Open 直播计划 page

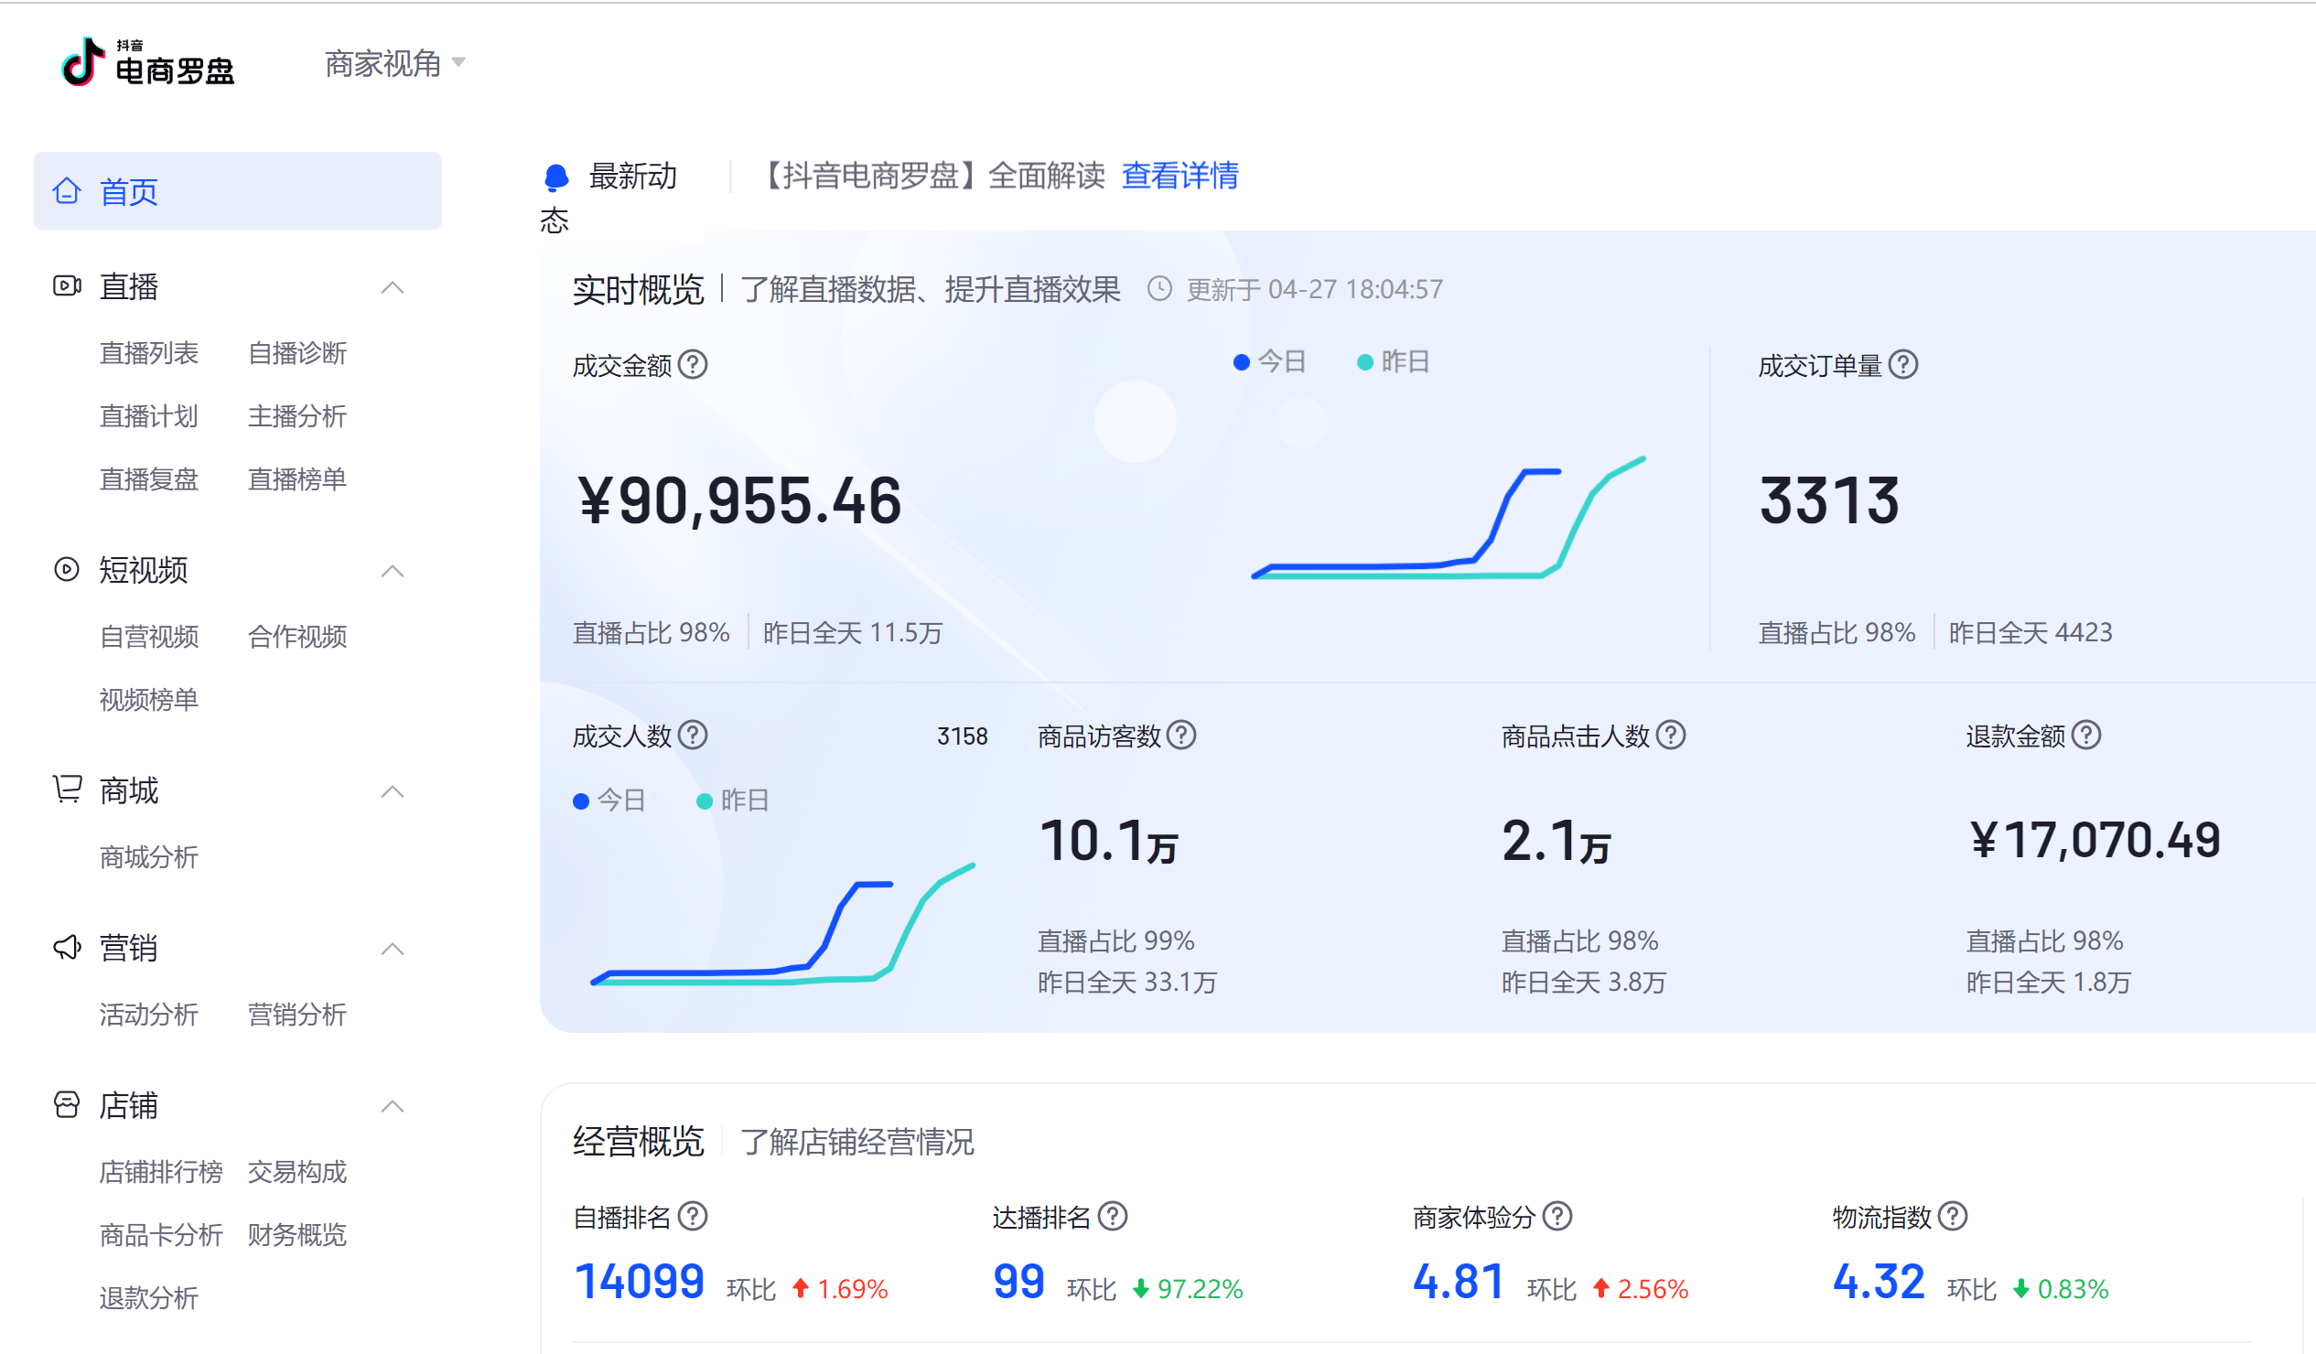[149, 416]
